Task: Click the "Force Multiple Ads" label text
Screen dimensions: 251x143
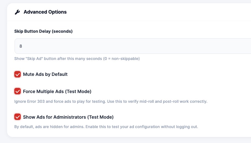Action: point(45,91)
